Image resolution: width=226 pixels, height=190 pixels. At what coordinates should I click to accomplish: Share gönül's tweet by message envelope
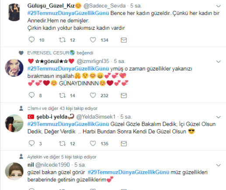124,95
